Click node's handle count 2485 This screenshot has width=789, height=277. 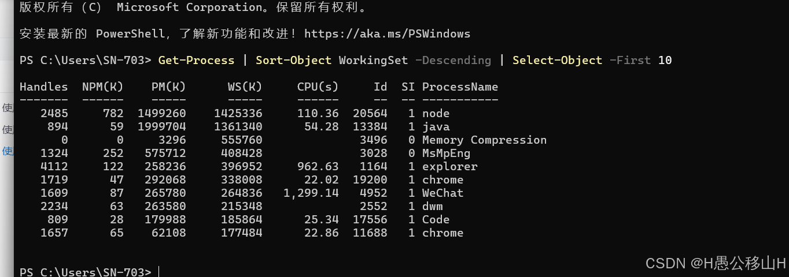pos(54,113)
